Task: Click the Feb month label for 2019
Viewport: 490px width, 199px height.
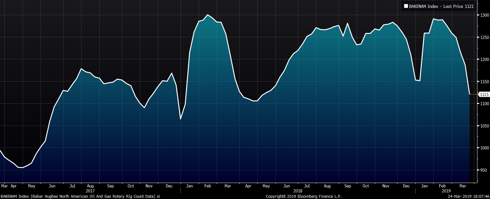Action: [x=442, y=186]
